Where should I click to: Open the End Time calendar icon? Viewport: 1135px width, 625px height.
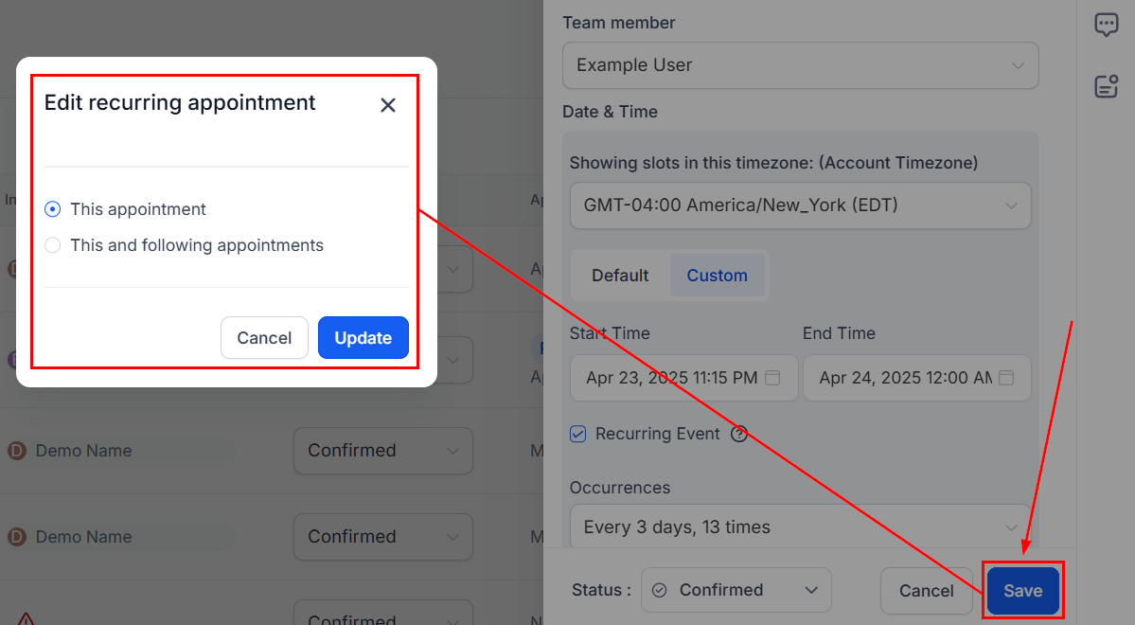click(1006, 378)
